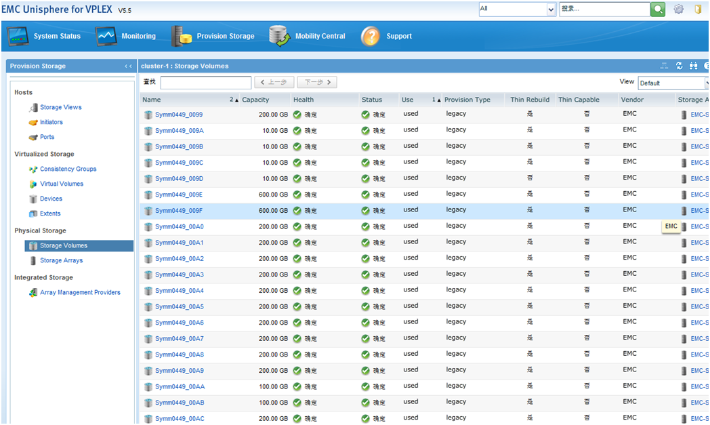Screen dimensions: 710x425
Task: Open the Virtual Volumes link
Action: point(62,184)
